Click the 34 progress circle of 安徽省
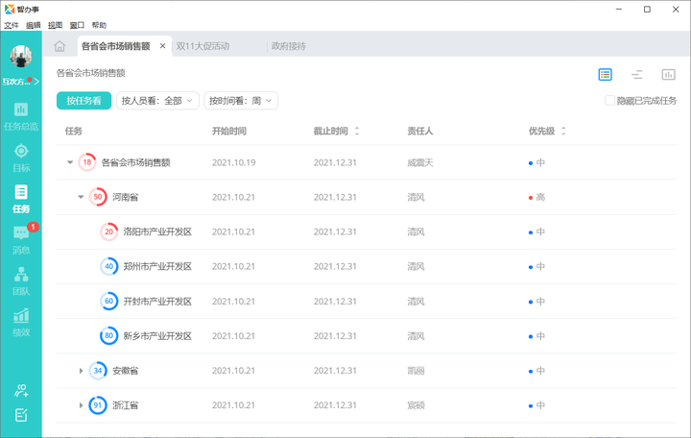The height and width of the screenshot is (438, 691). pos(98,371)
